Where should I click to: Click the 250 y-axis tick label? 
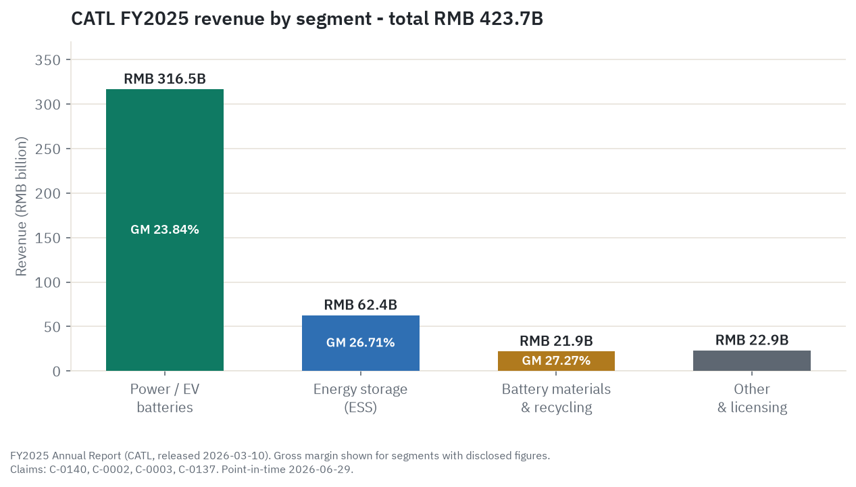(x=48, y=149)
